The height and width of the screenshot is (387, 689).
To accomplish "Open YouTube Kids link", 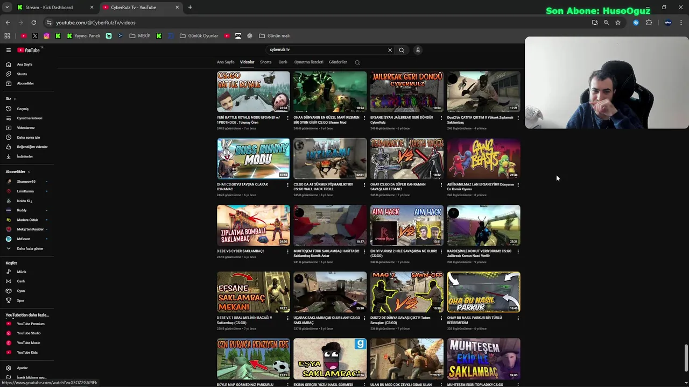I will pos(27,353).
